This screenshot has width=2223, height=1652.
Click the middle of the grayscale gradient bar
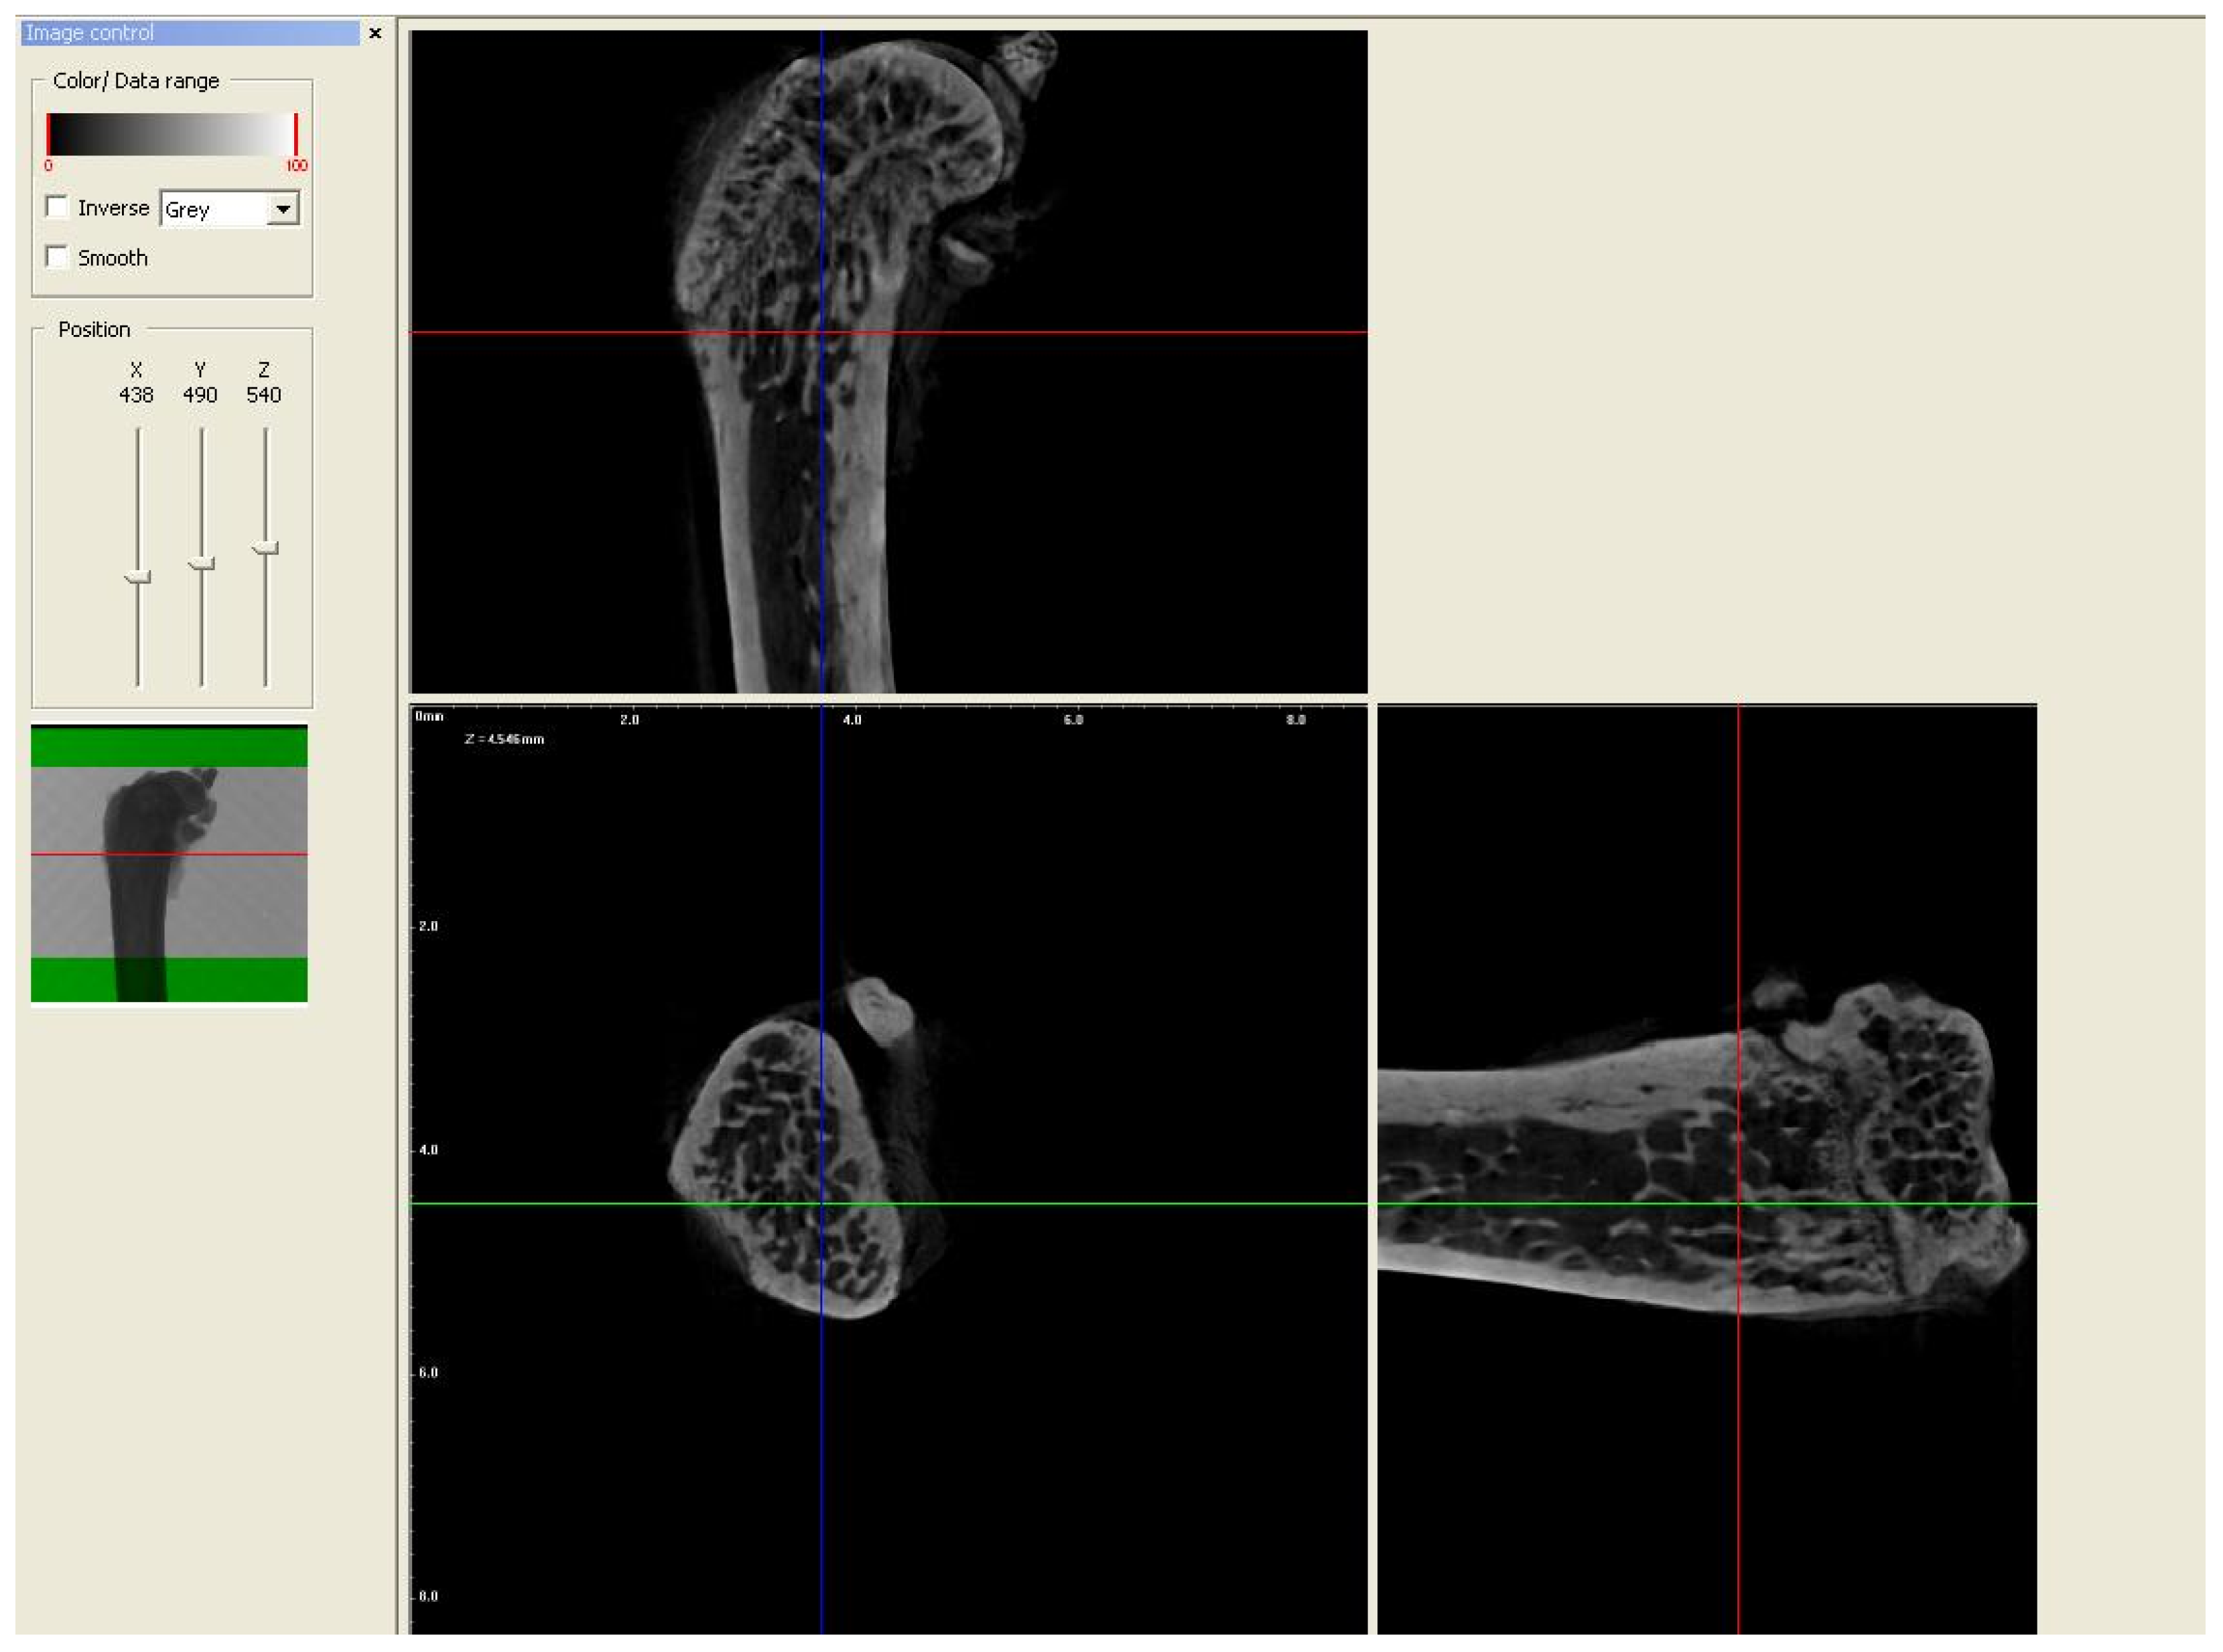(172, 134)
